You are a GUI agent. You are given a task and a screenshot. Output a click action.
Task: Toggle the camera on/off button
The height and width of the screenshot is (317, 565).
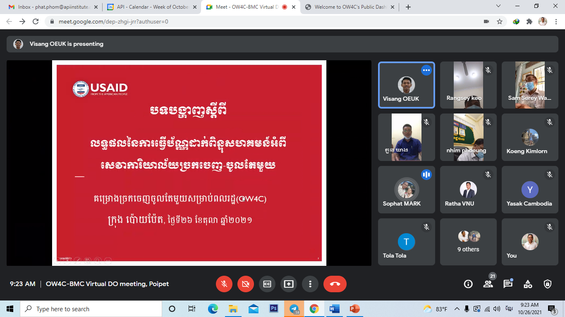tap(246, 284)
